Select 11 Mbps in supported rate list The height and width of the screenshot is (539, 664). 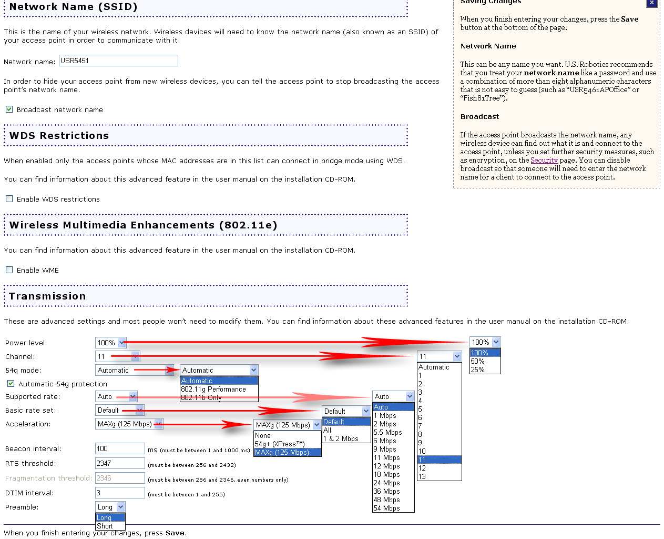(x=393, y=457)
